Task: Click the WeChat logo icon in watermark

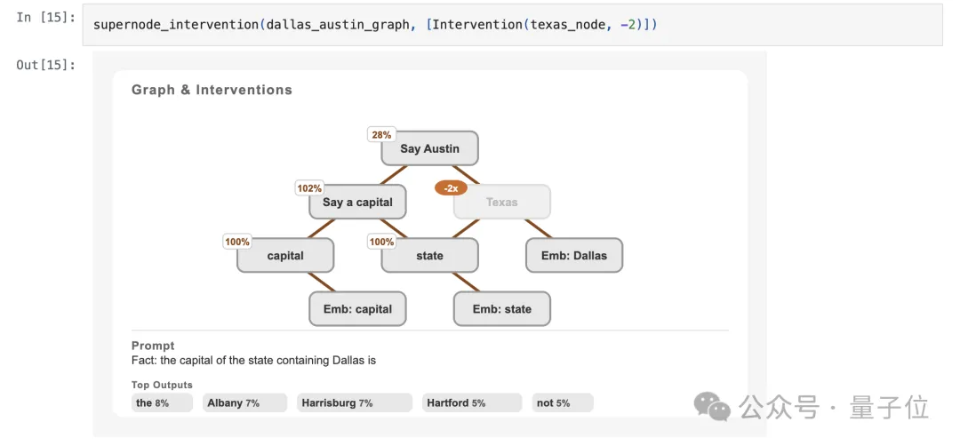Action: point(713,407)
